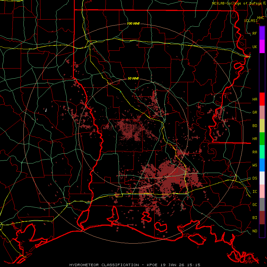Click the DS white legend swatch
This screenshot has height=267, width=267.
point(262,178)
